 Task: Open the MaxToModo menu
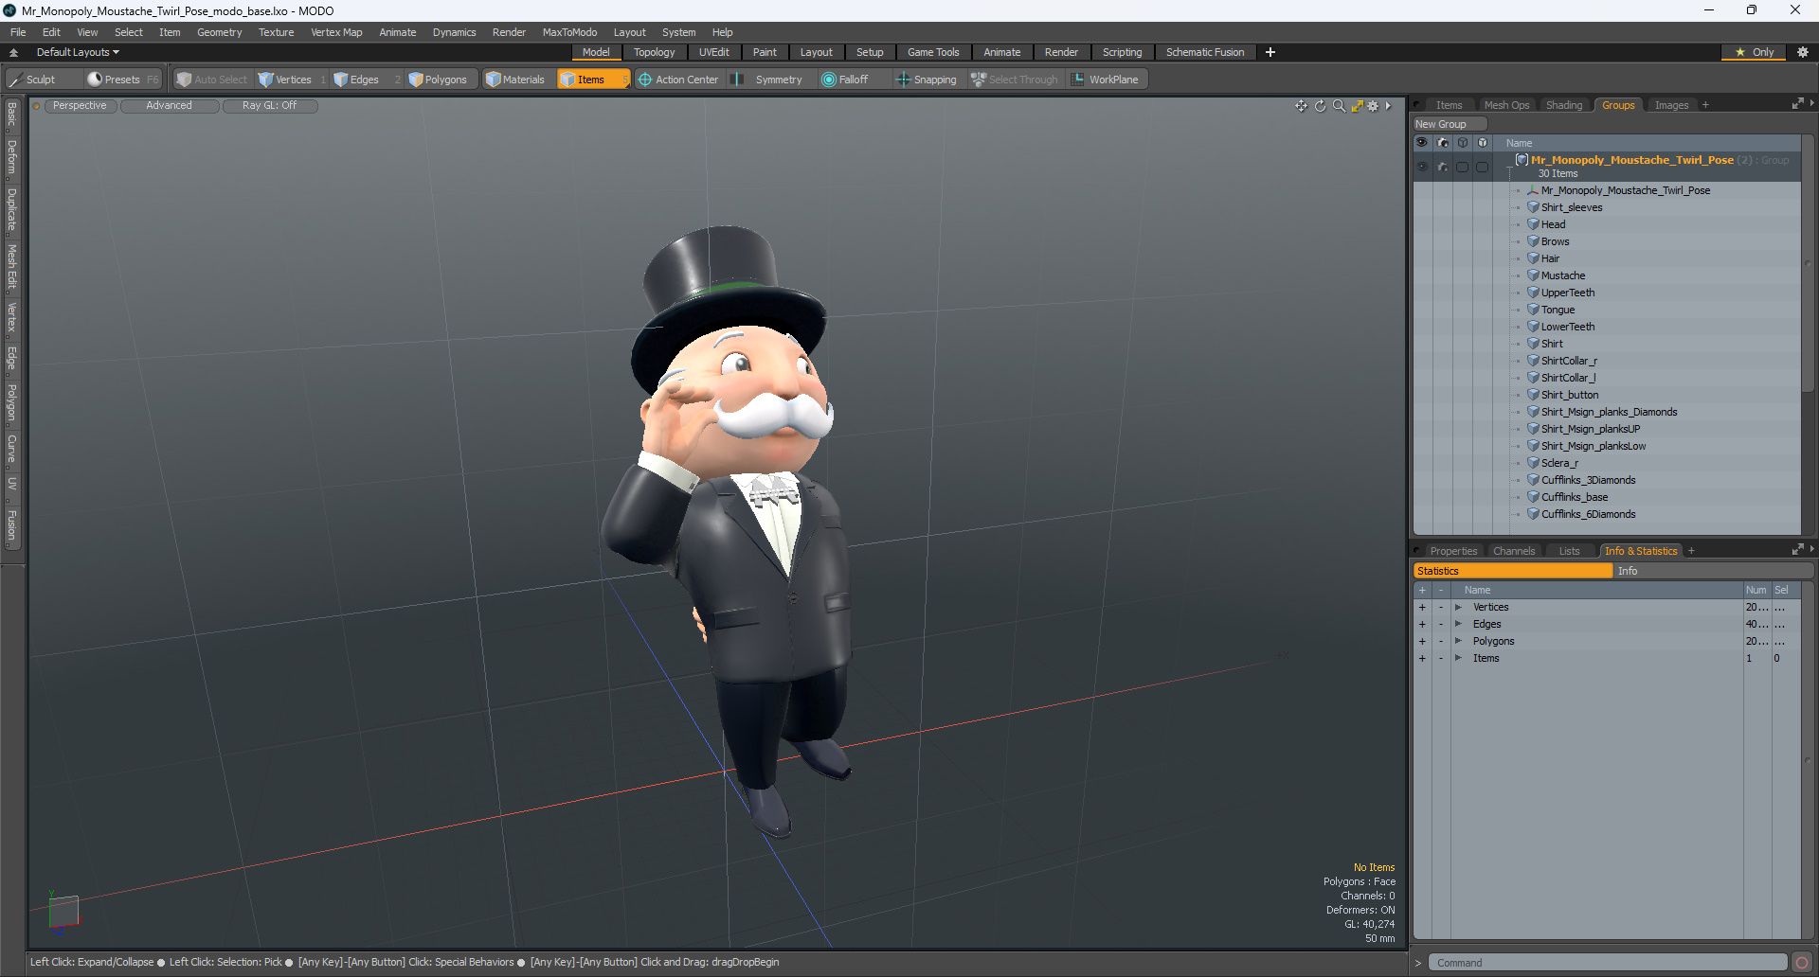click(569, 32)
